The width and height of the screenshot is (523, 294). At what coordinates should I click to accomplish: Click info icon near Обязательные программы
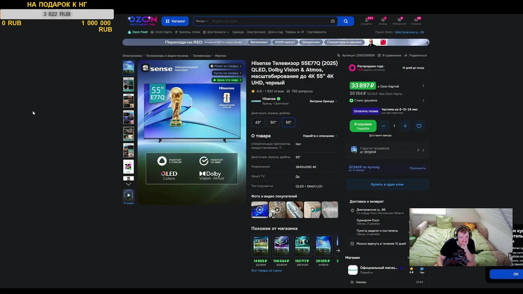tap(280, 148)
